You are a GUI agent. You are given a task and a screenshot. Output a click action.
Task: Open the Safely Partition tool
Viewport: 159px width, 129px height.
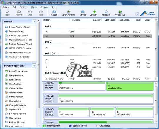[68, 13]
